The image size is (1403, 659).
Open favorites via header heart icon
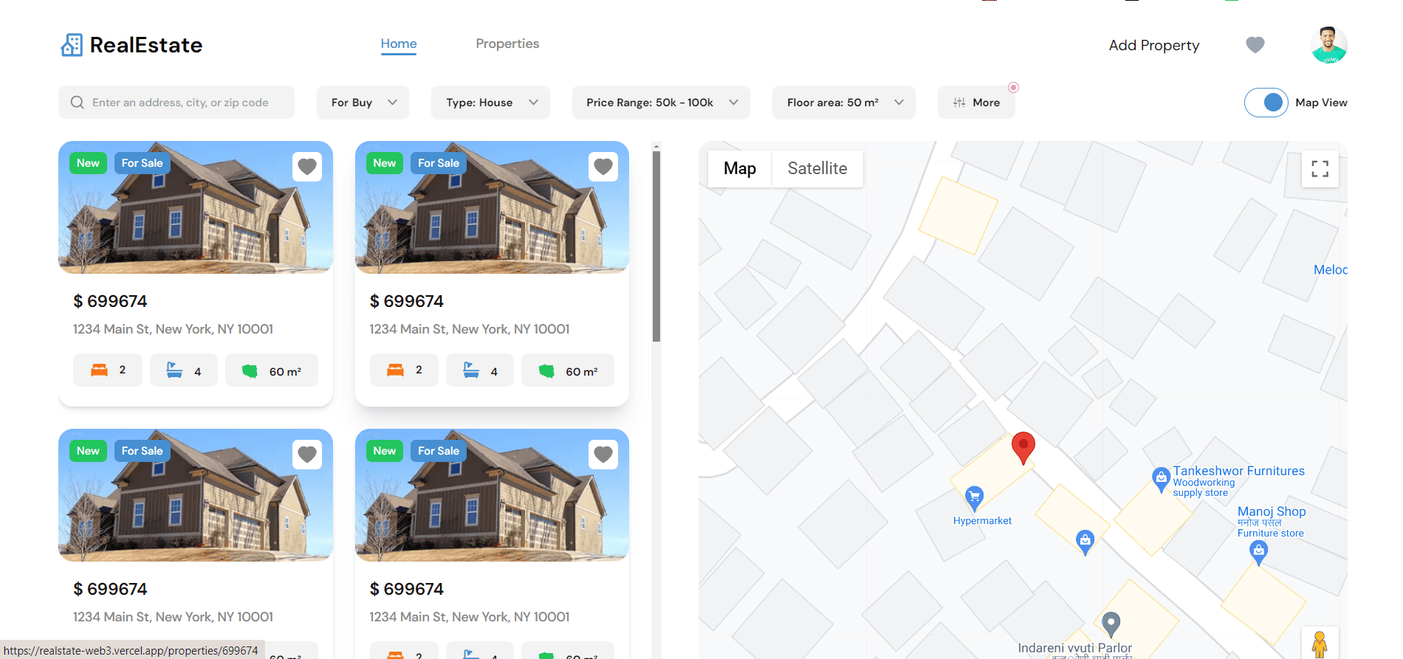coord(1255,45)
